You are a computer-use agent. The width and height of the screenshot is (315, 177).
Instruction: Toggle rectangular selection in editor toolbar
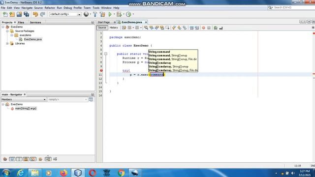point(167,28)
